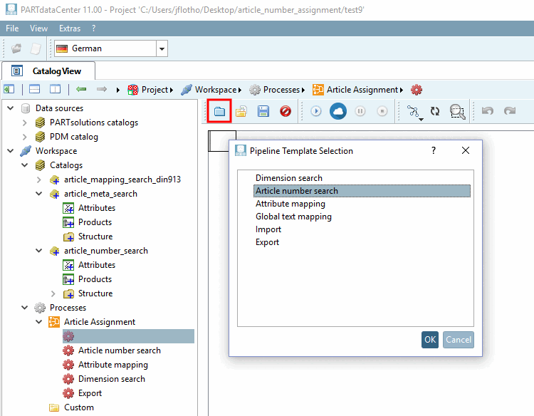Open the Extras menu
Image resolution: width=534 pixels, height=416 pixels.
click(70, 28)
